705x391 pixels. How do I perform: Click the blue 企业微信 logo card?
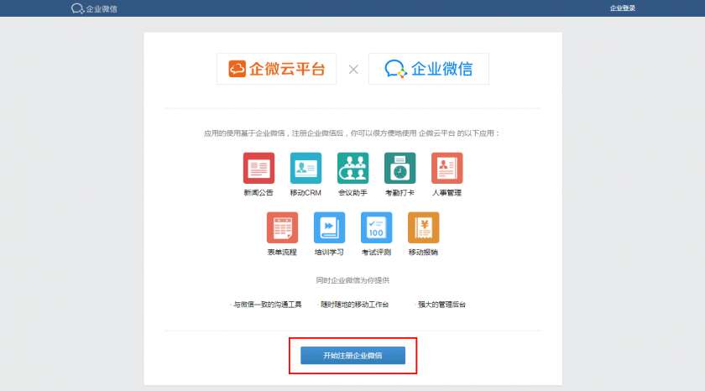click(429, 69)
